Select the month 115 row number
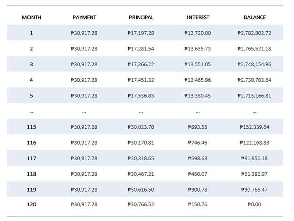 point(31,127)
